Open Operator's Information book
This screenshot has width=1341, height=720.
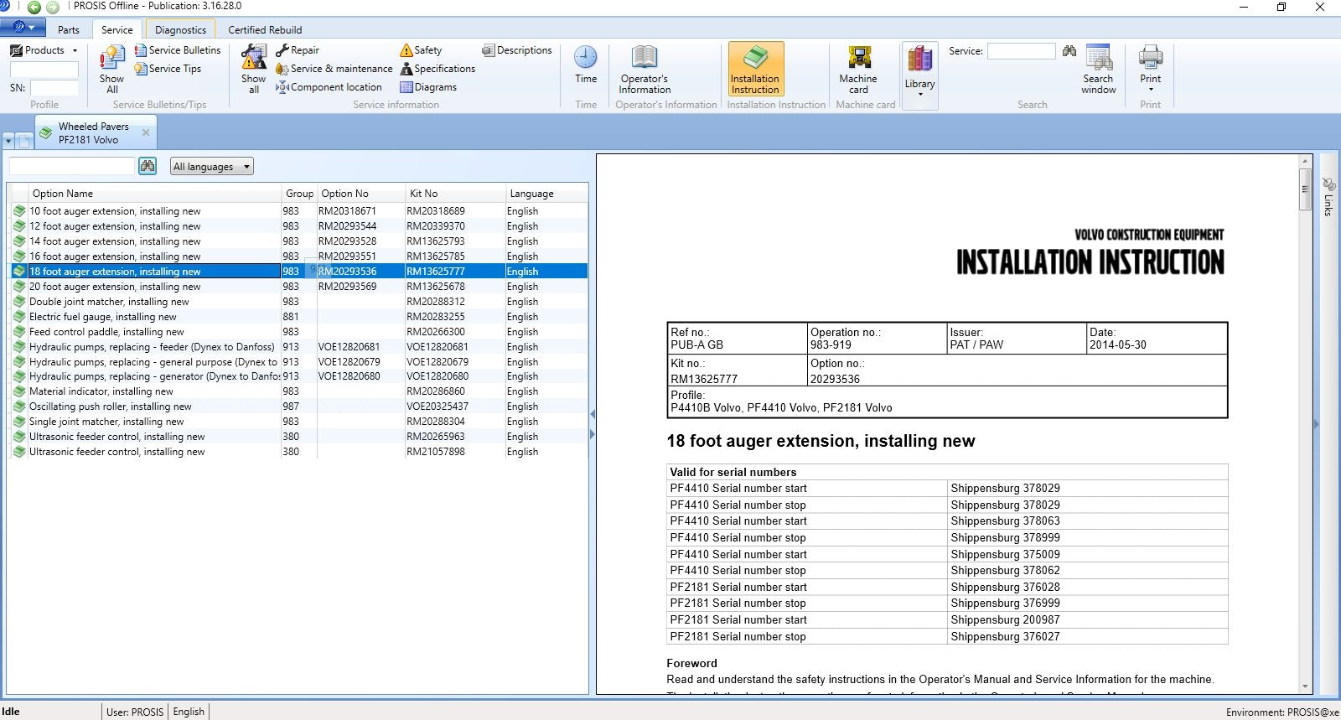click(x=645, y=70)
